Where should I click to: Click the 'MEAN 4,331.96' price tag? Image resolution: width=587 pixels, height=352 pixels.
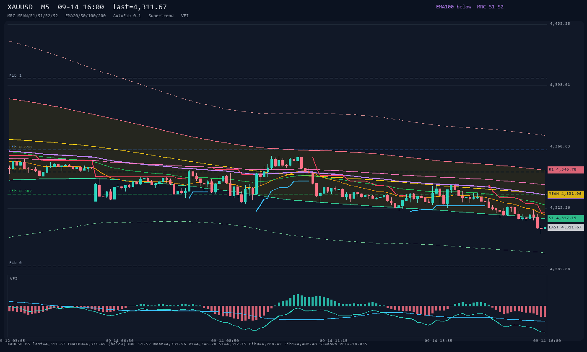[x=566, y=194]
